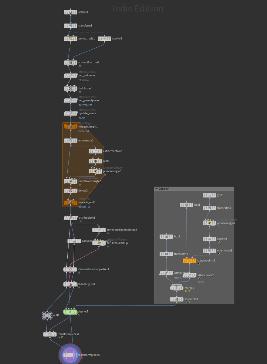
Task: Select the green dopnet1 node
Action: tap(70, 312)
